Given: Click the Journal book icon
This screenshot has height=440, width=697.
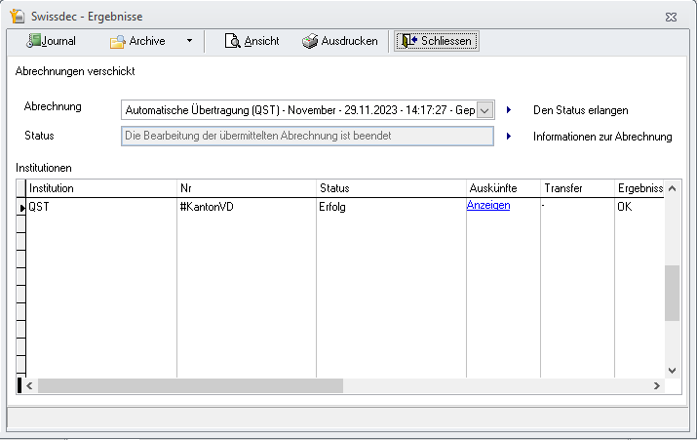Looking at the screenshot, I should point(33,41).
